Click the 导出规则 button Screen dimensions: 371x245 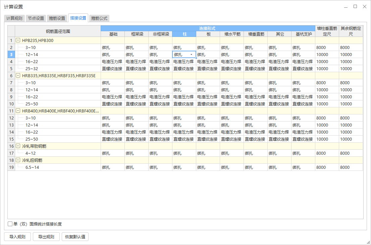[46, 237]
